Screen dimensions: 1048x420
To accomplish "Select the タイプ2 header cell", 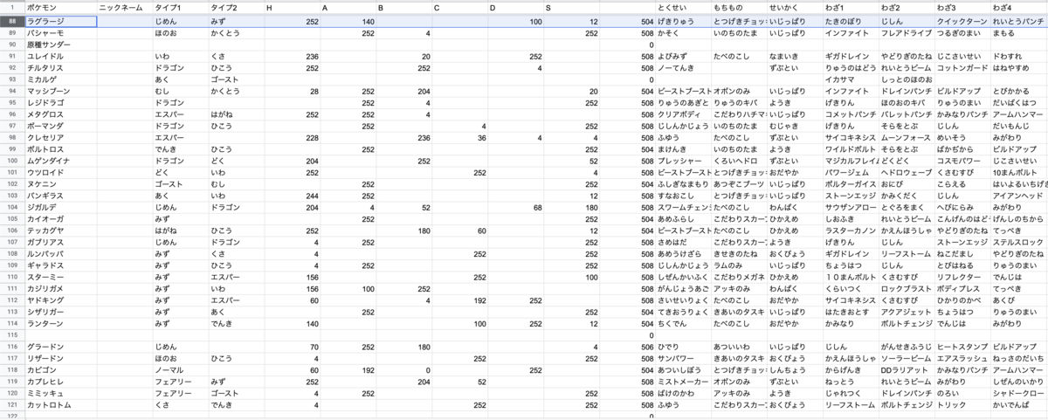I will click(236, 7).
